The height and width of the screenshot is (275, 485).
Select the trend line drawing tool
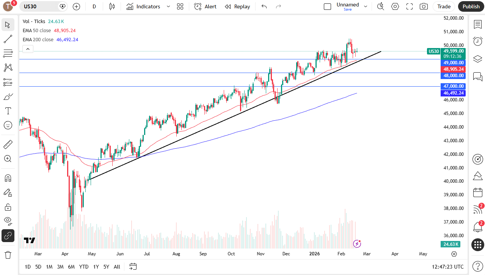point(8,39)
